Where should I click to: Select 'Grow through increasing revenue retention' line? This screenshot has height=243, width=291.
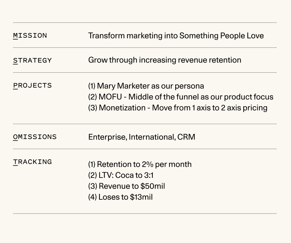[x=165, y=60]
